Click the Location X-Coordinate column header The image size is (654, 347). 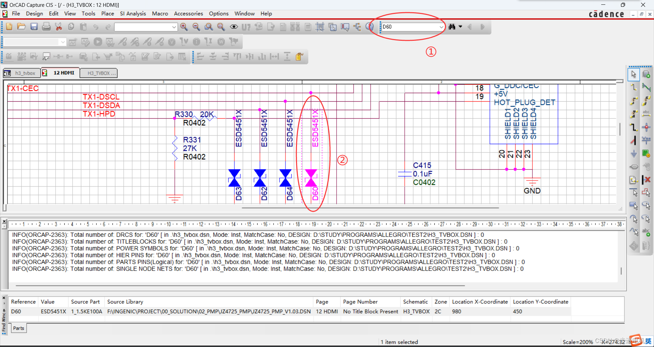pos(480,302)
